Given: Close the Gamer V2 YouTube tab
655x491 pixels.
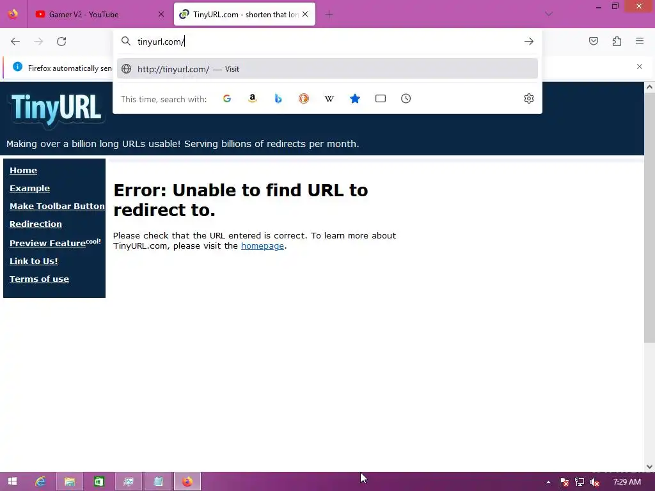Looking at the screenshot, I should pyautogui.click(x=161, y=14).
